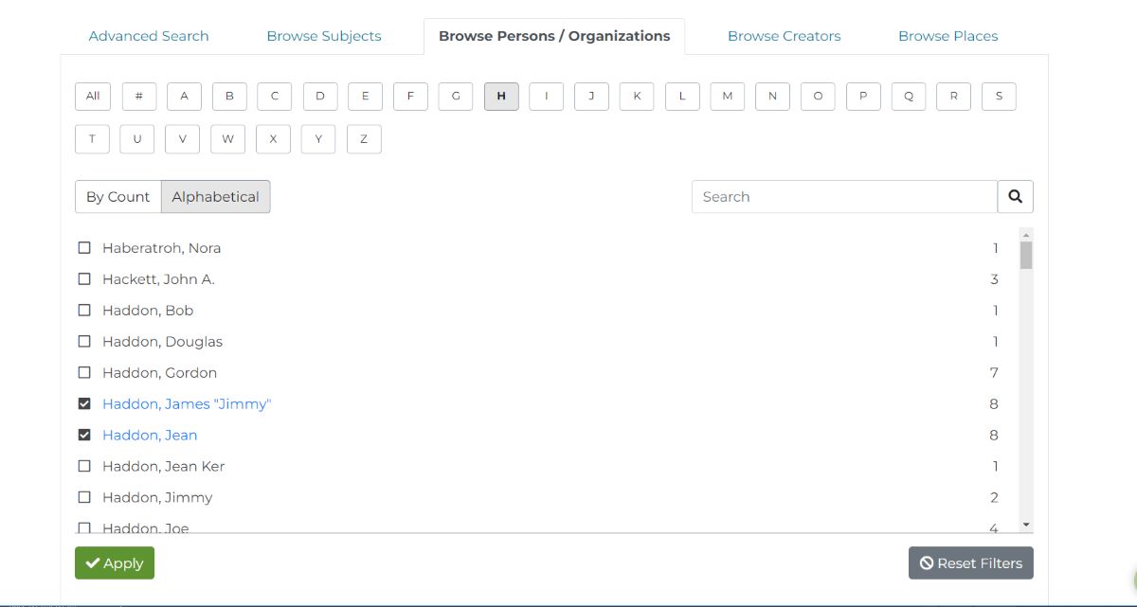
Task: Select Browse Persons / Organizations tab
Action: (554, 36)
